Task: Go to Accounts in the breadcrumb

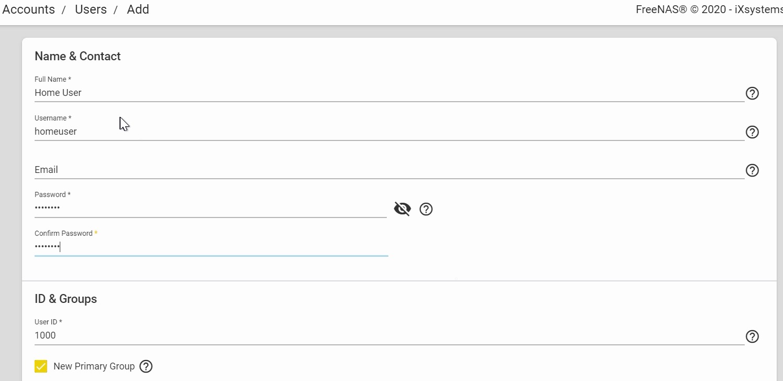Action: point(29,9)
